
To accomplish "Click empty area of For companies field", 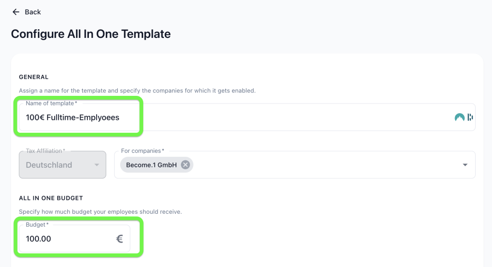I will pos(326,164).
